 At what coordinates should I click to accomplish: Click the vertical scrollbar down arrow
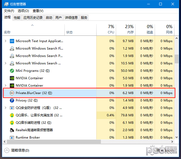point(176,137)
